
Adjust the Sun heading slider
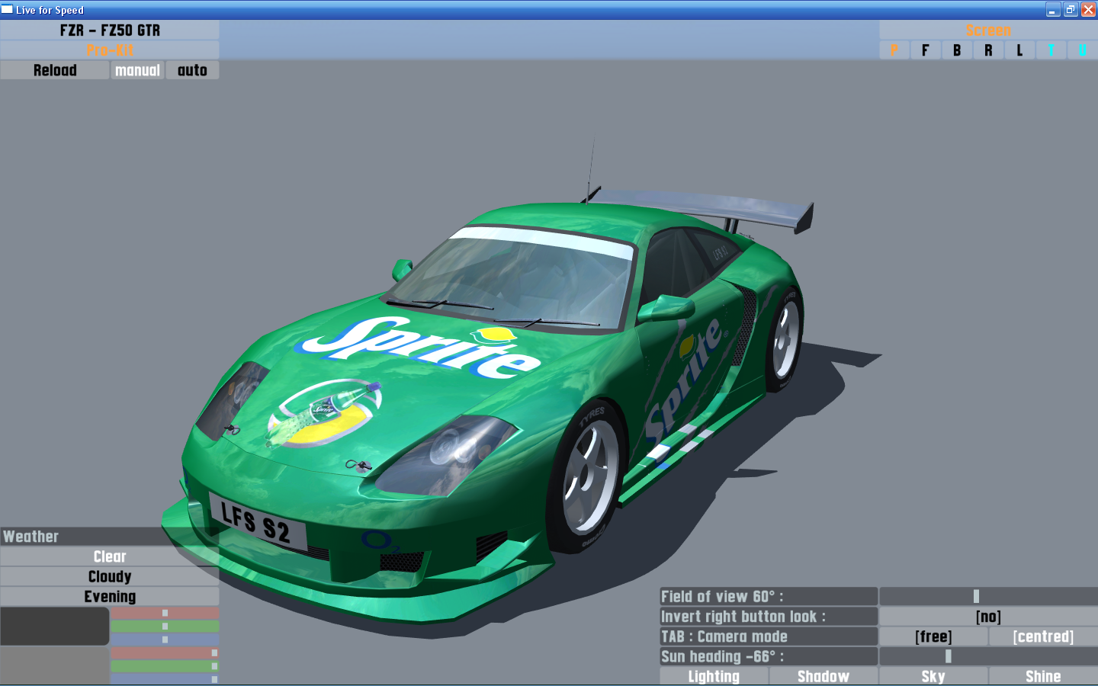coord(988,656)
